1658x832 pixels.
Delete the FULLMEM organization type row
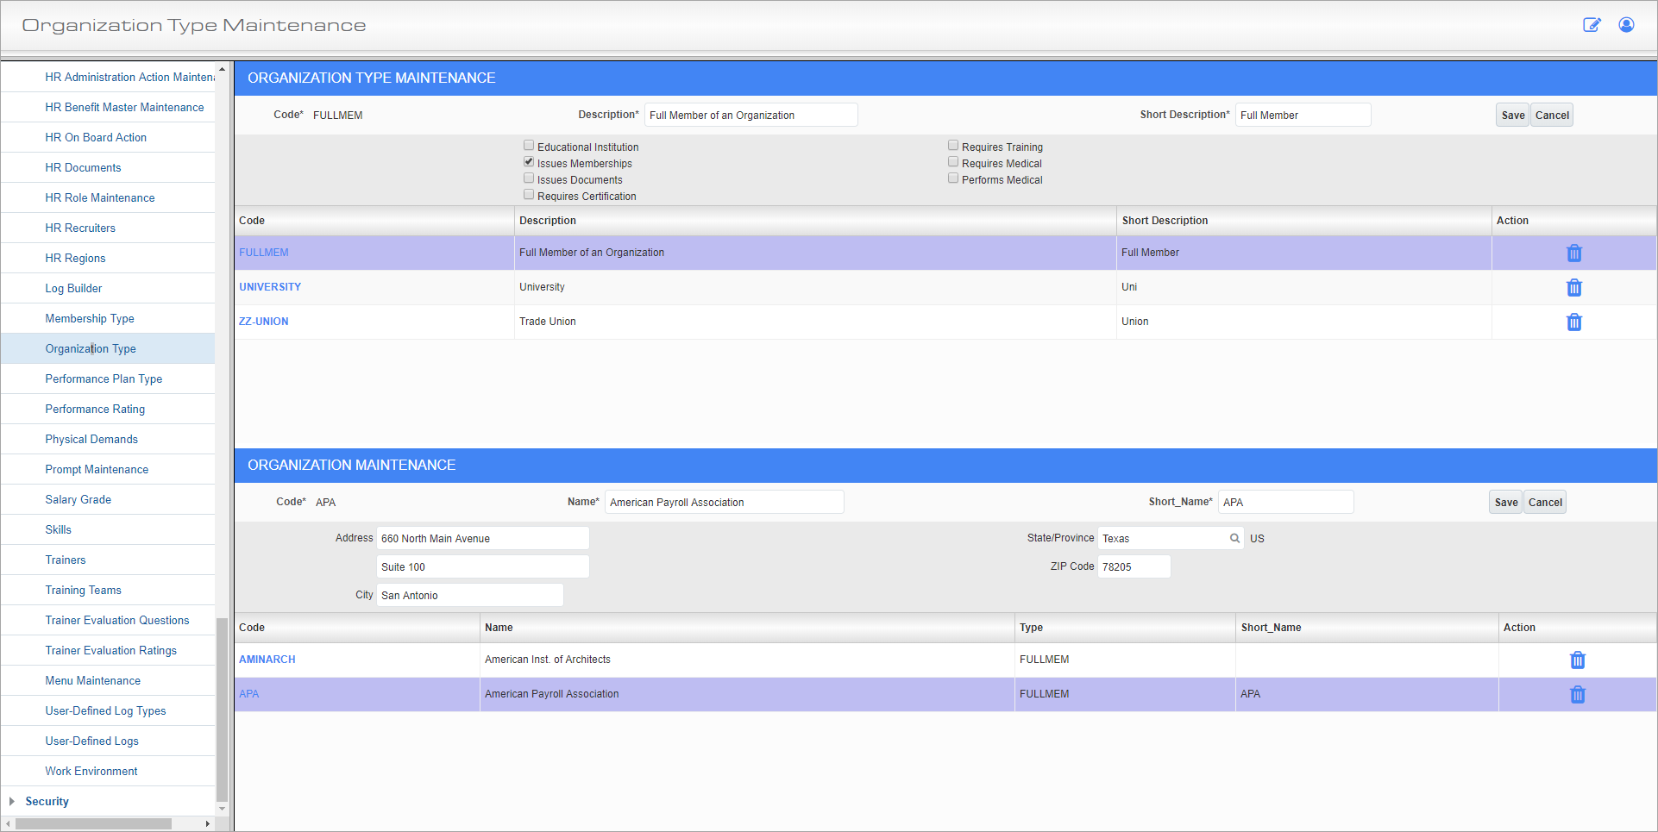[x=1573, y=253]
